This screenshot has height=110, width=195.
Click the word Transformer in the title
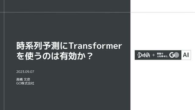(x=95, y=46)
